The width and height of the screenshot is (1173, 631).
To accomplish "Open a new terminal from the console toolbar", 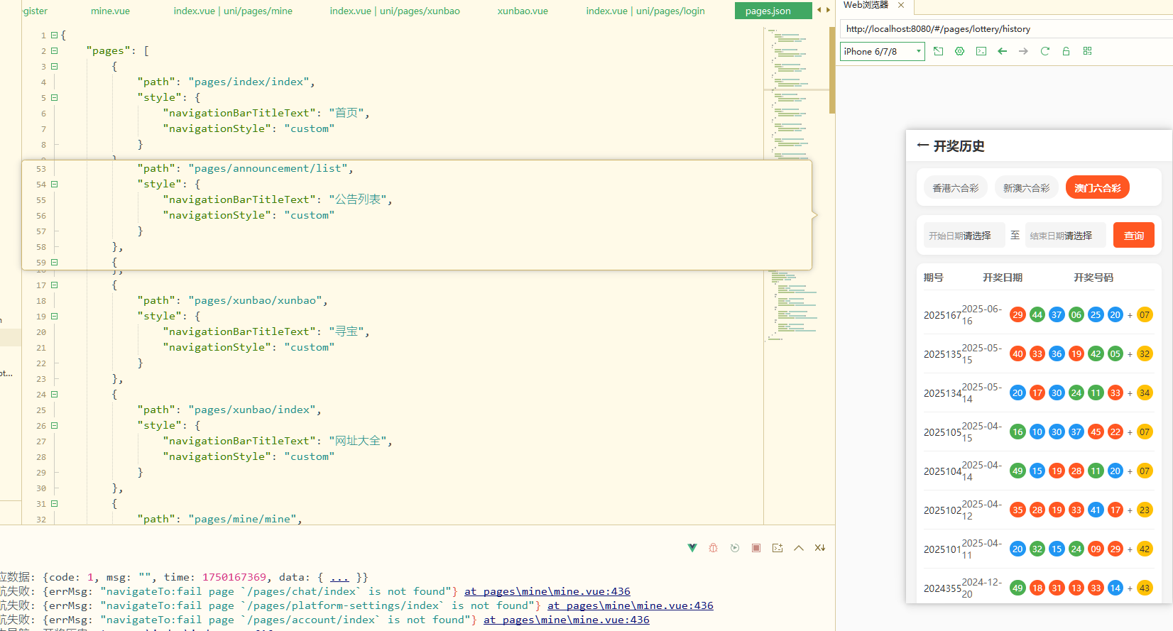I will coord(778,548).
